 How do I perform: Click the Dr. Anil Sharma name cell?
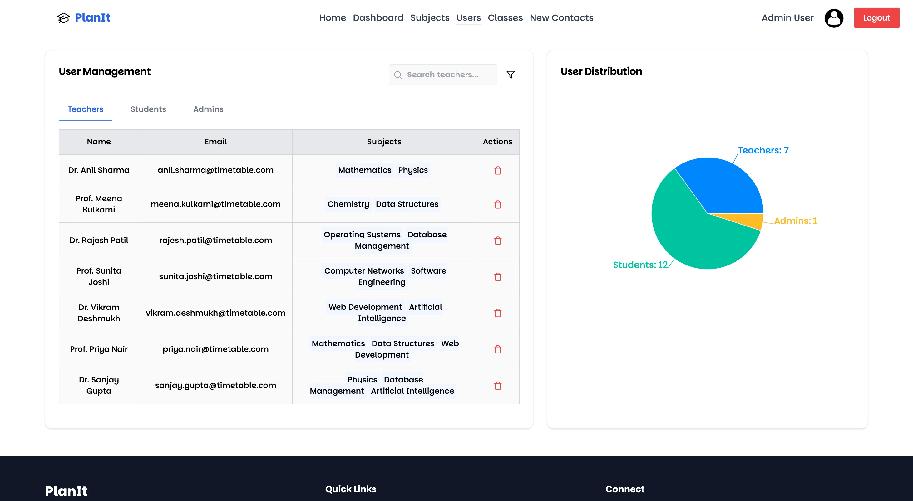[x=99, y=170]
